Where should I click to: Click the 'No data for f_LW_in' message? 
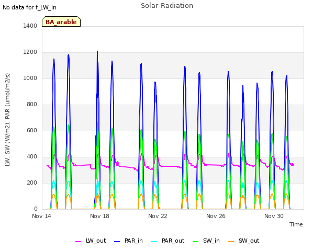pyautogui.click(x=29, y=7)
